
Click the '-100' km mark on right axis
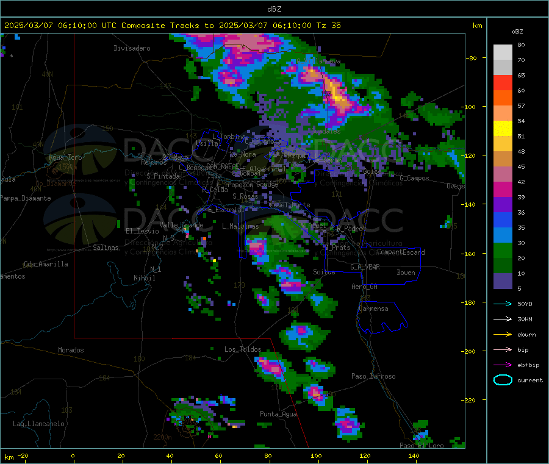[x=469, y=106]
